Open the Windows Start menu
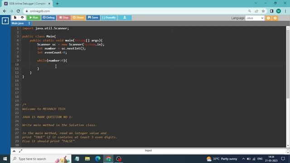This screenshot has height=163, width=290. point(5,159)
